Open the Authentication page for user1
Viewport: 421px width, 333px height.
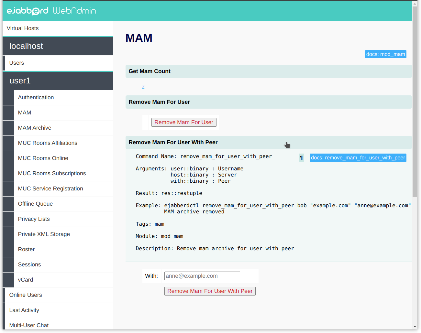point(63,98)
